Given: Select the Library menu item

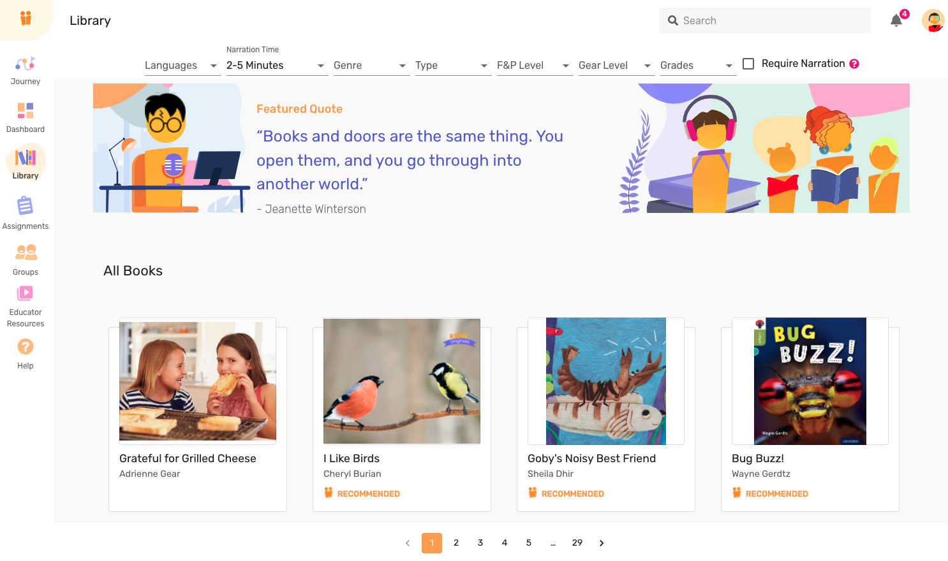Looking at the screenshot, I should [26, 164].
